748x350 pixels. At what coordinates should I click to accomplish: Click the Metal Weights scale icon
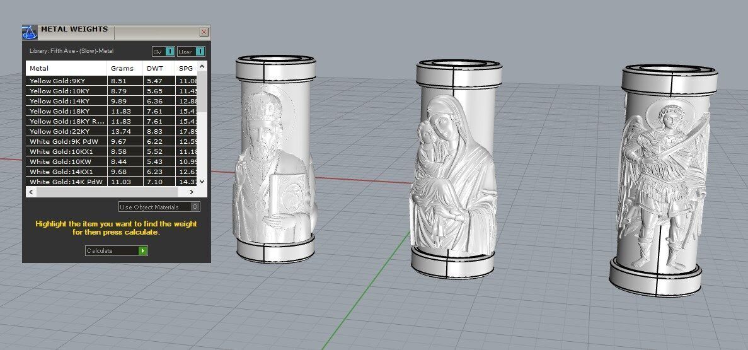[x=30, y=32]
